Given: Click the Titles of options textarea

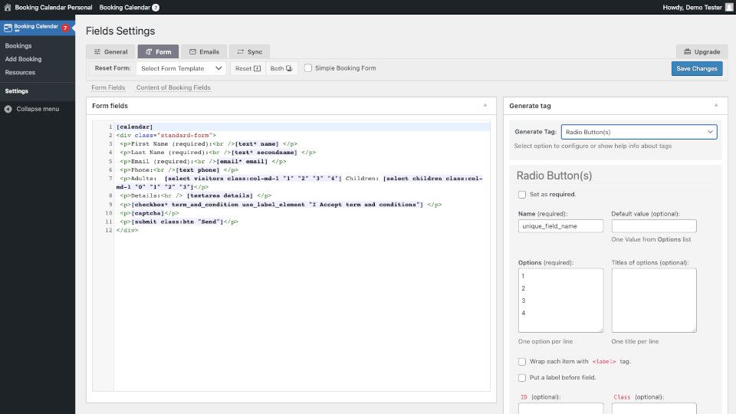Looking at the screenshot, I should (x=654, y=301).
